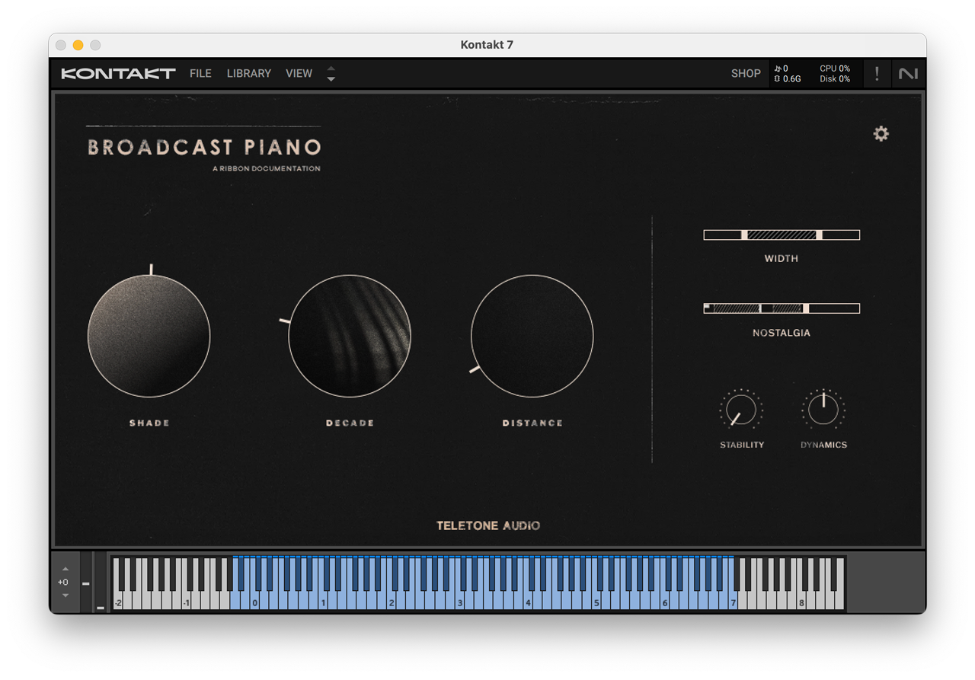Lower keyboard octave with down arrow

click(x=66, y=595)
